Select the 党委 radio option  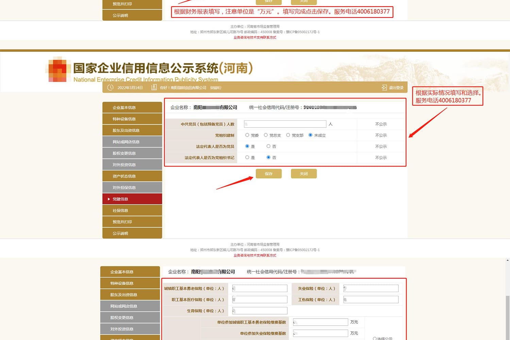coord(247,135)
